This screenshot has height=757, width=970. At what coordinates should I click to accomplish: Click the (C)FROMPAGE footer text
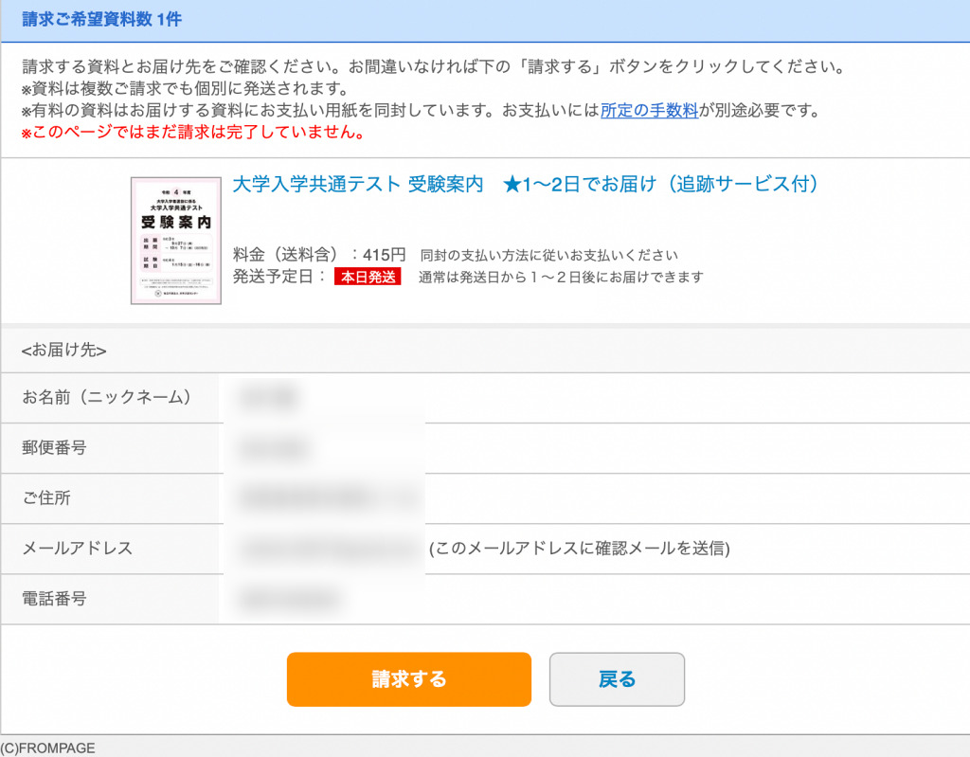(47, 748)
